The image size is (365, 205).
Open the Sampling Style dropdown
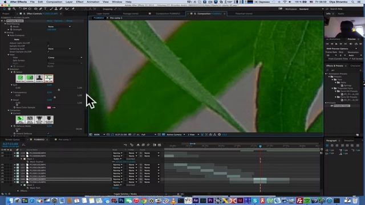(x=59, y=49)
